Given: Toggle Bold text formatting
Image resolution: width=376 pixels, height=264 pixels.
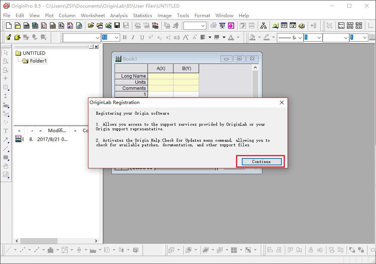Looking at the screenshot, I should point(125,37).
